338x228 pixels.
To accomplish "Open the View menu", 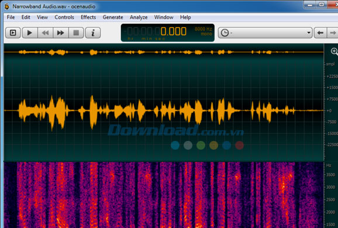I will tap(42, 17).
